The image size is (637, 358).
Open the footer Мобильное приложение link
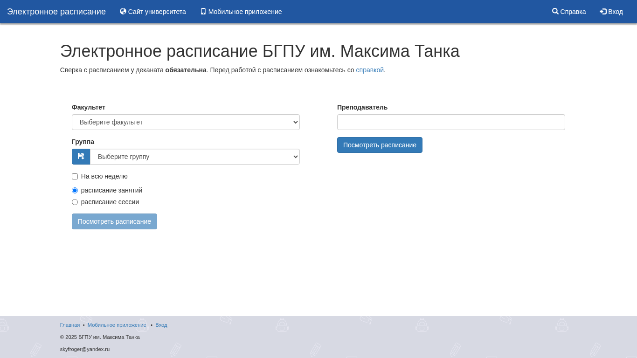tap(117, 325)
